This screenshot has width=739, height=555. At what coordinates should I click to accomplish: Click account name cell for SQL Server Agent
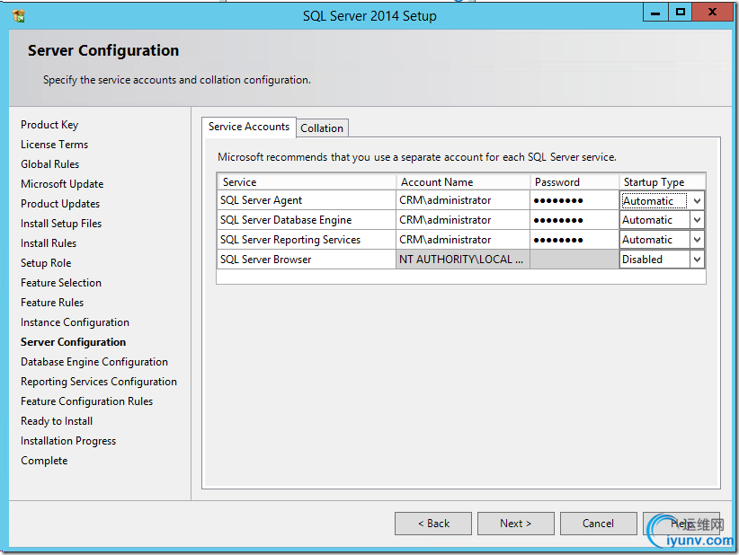(463, 200)
